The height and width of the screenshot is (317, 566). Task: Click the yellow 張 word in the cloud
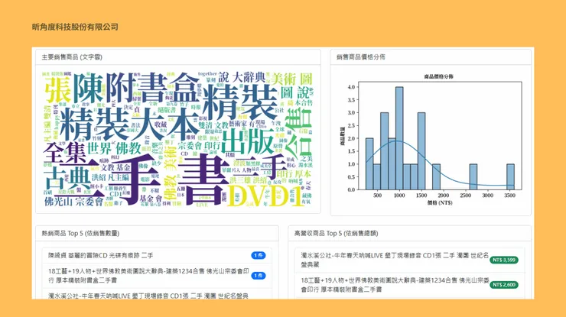tap(58, 89)
